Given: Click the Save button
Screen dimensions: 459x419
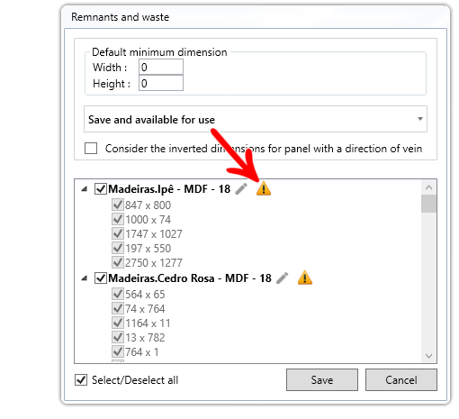Looking at the screenshot, I should click(322, 380).
